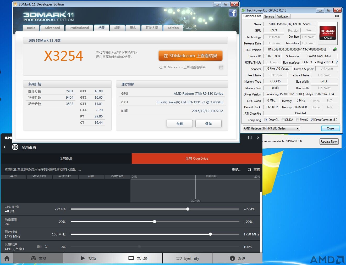Click 在 3DMark.com 上查看结果 orange button
Screen dimensions: 346x265
tap(190, 56)
